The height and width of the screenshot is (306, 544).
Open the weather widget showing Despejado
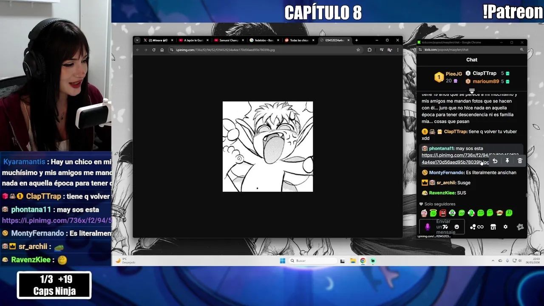126,261
